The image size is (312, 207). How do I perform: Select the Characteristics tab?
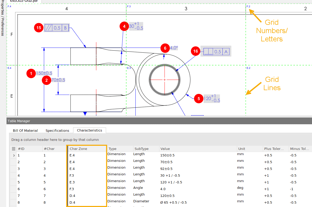tap(89, 130)
